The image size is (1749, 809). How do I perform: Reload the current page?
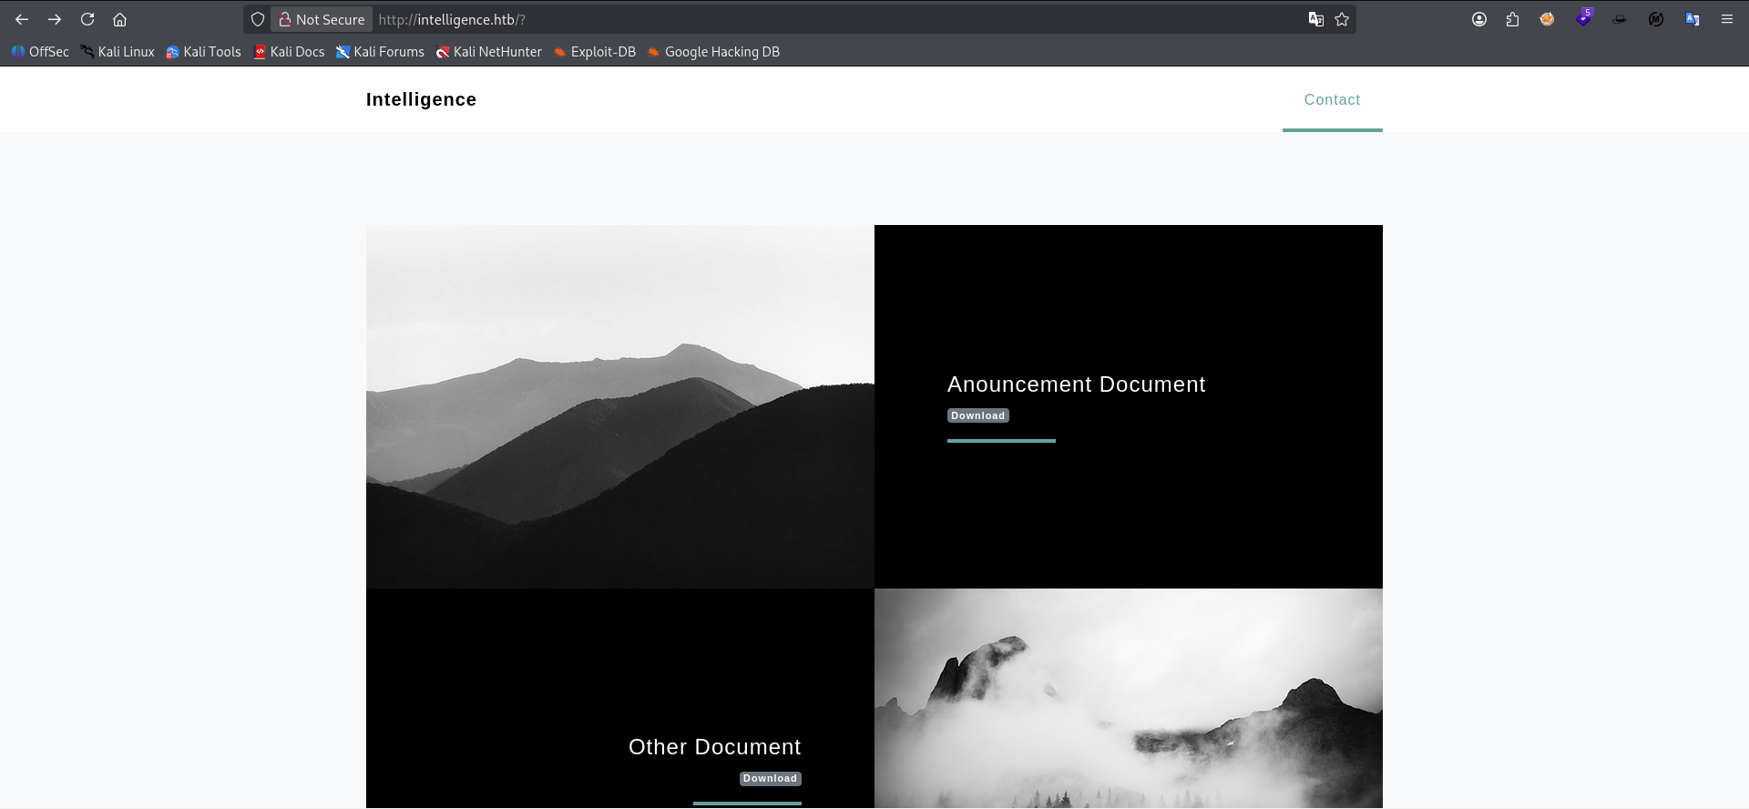[87, 19]
